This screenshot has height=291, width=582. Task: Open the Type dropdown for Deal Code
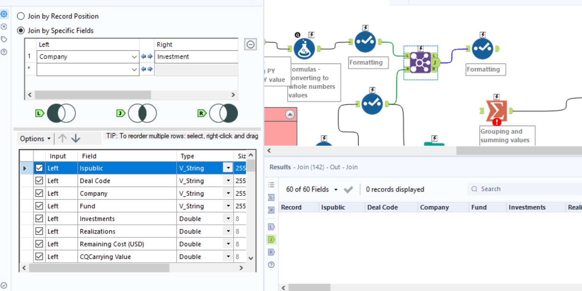point(229,180)
